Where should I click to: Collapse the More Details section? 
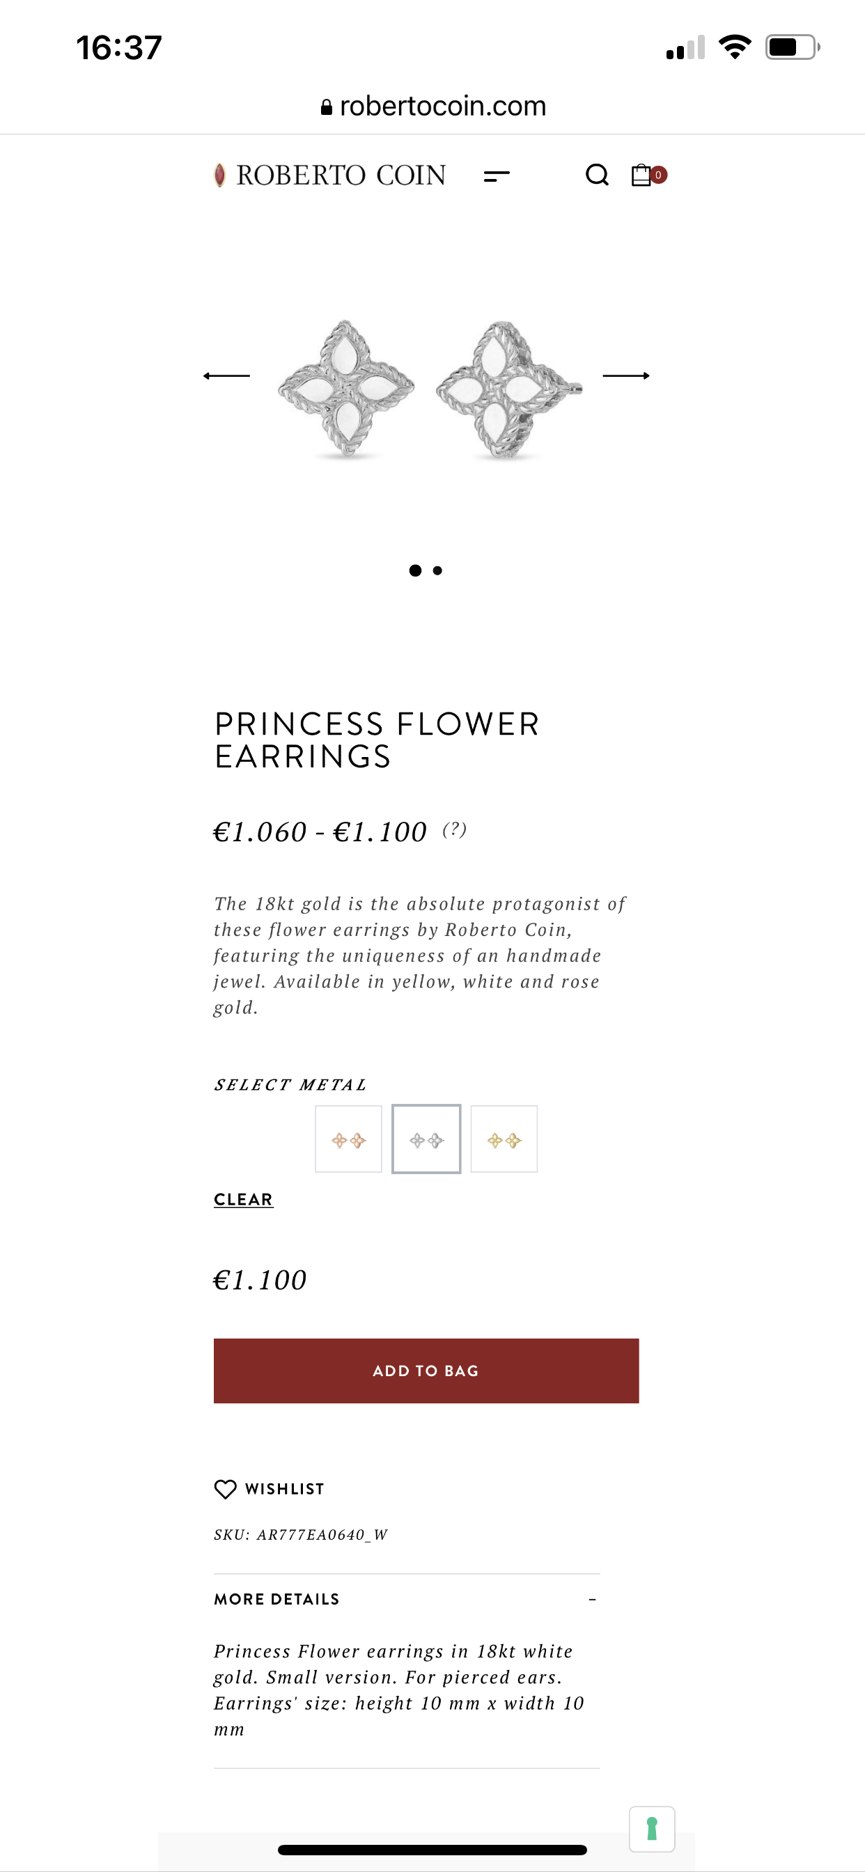593,1599
